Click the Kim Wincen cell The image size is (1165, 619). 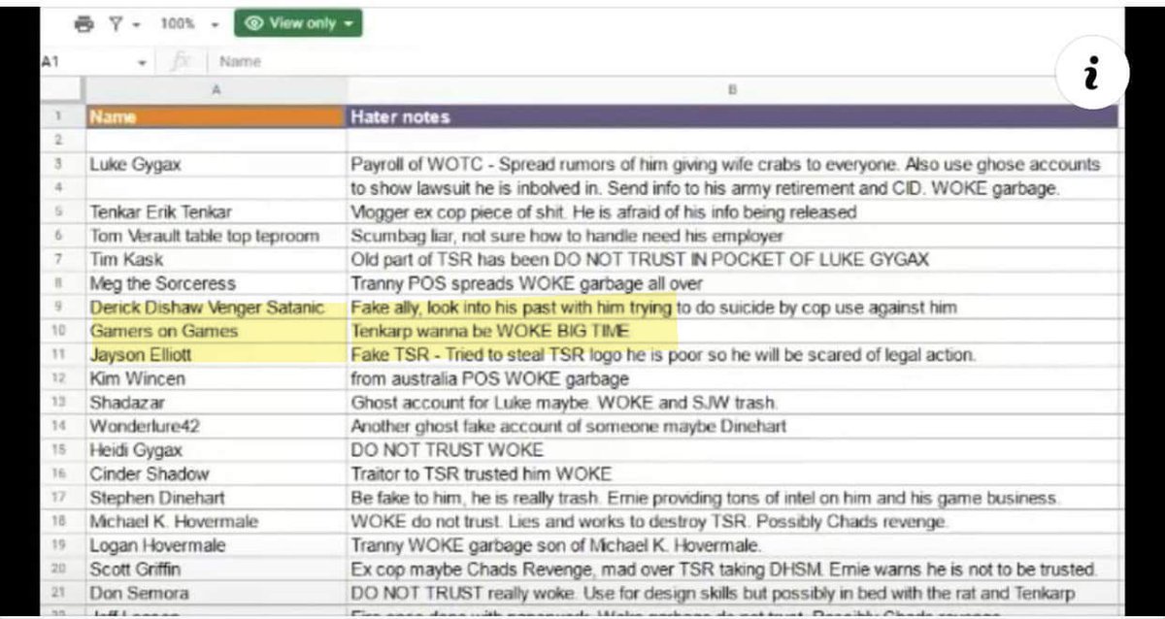tap(216, 378)
